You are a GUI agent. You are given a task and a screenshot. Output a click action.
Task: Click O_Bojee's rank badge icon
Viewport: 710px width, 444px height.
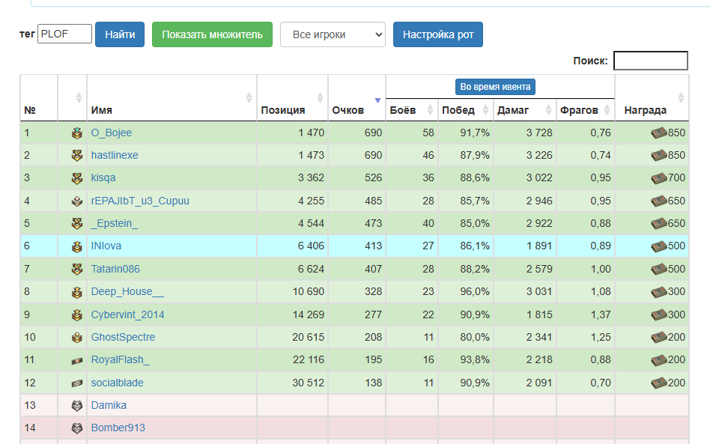point(77,133)
